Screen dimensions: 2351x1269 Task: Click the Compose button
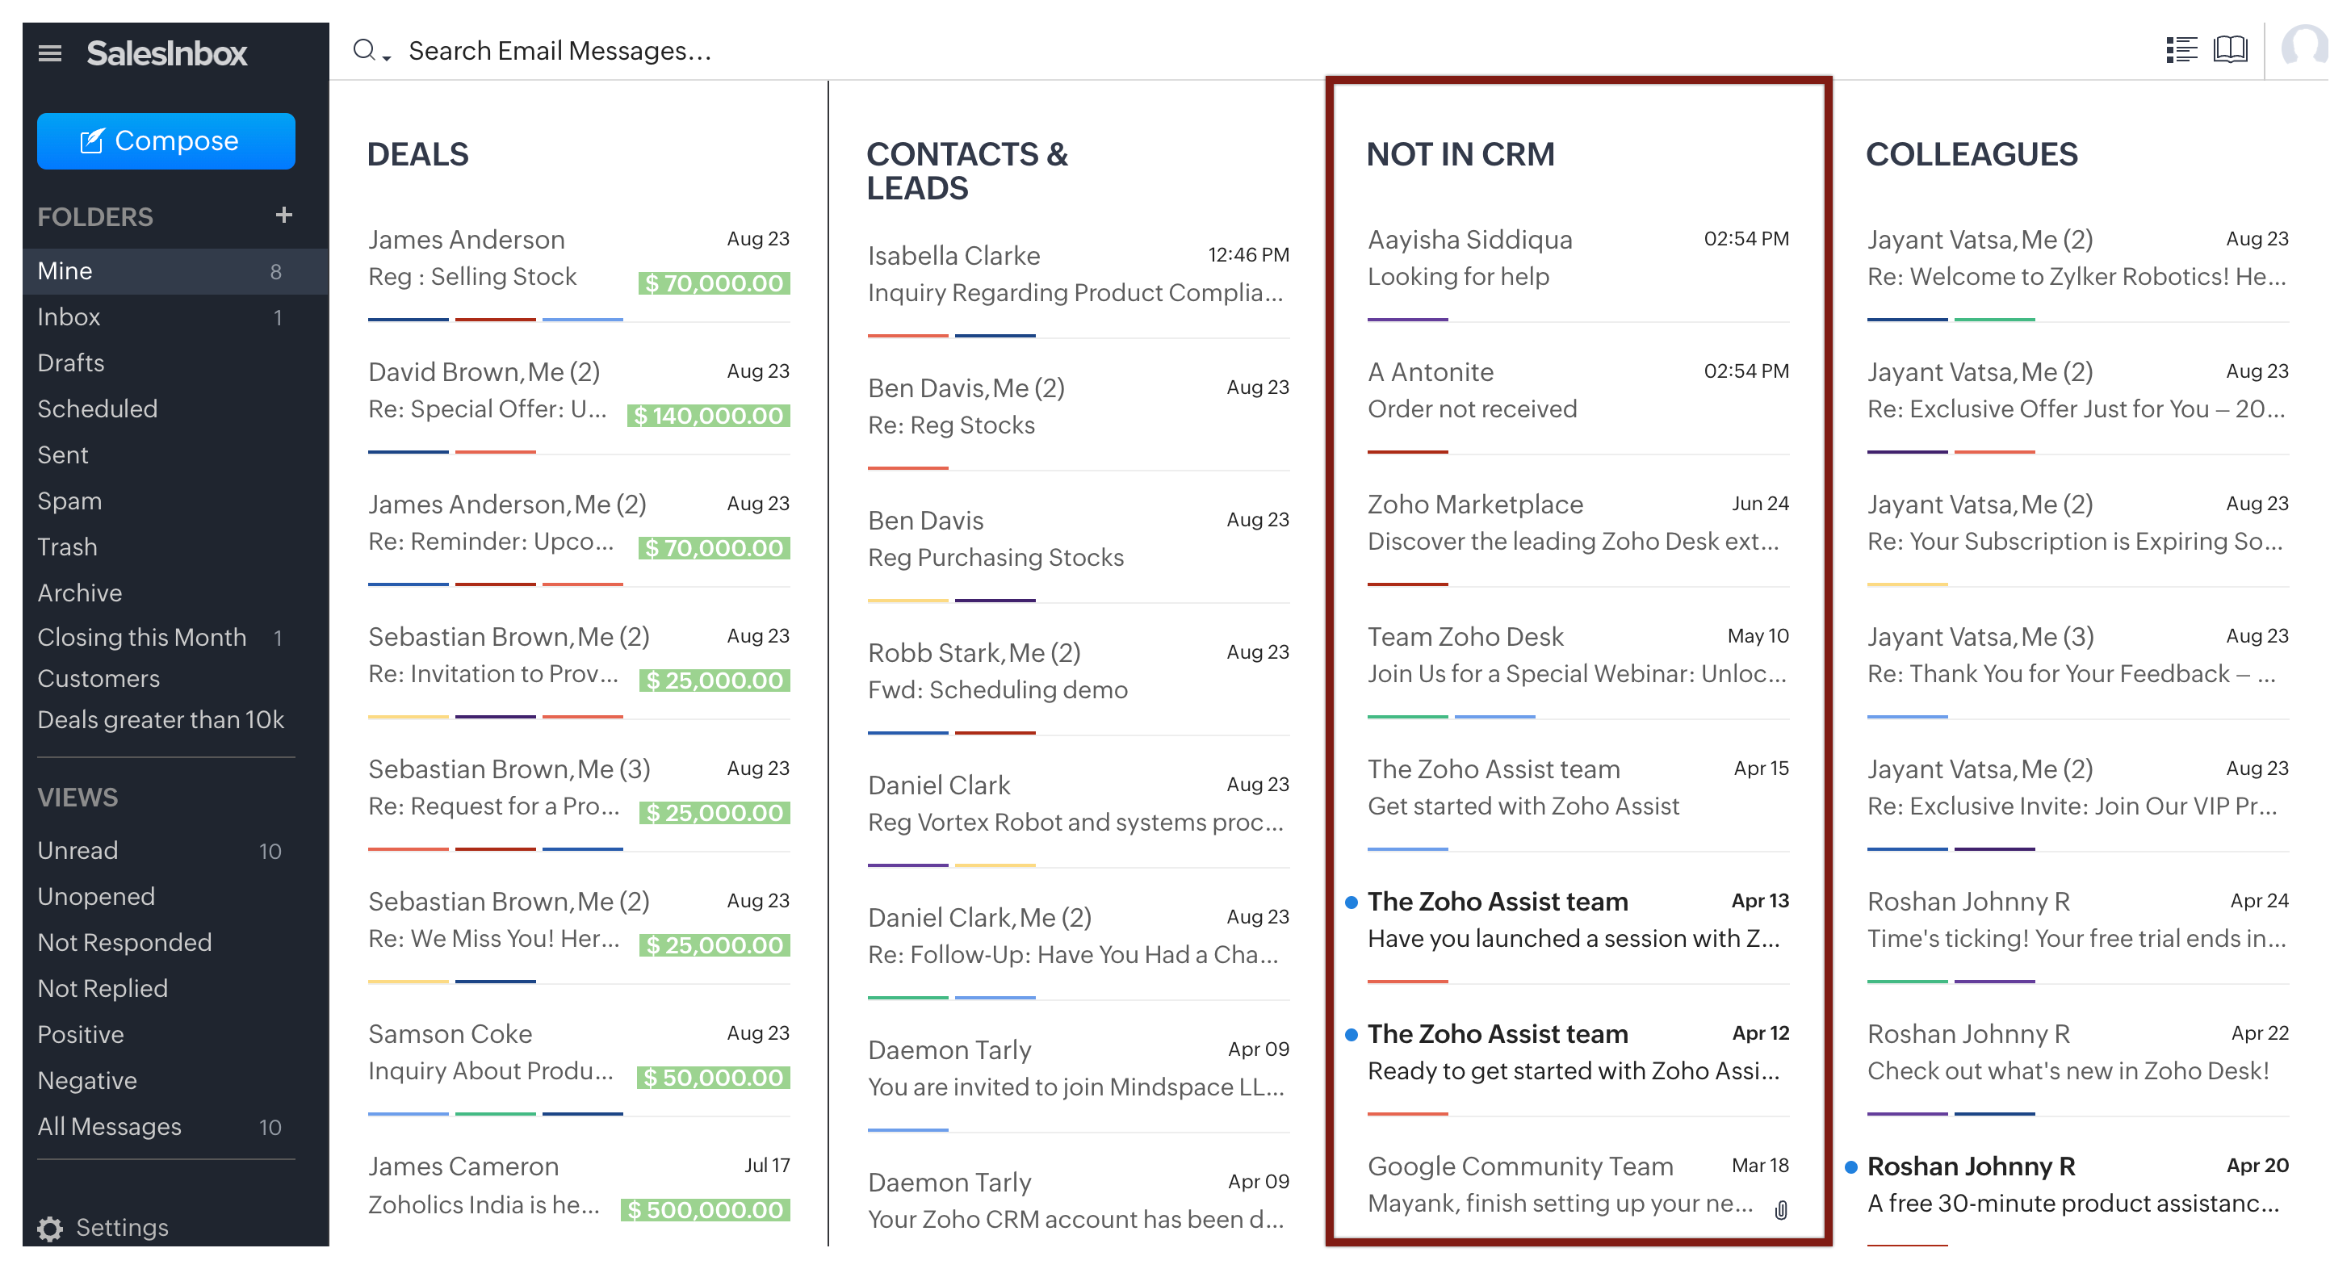coord(166,140)
